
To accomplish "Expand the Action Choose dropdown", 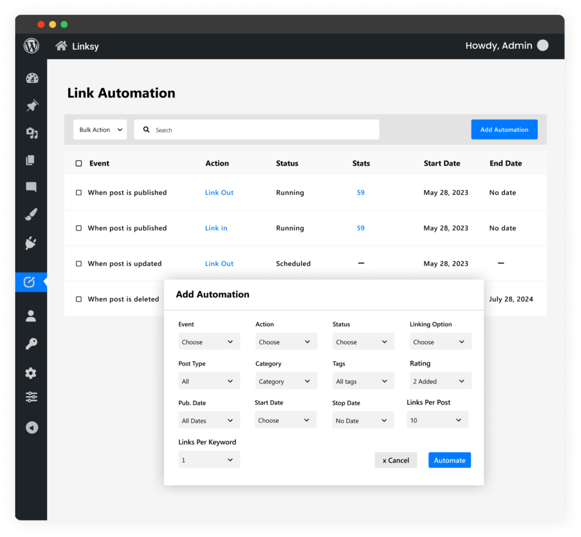I will pyautogui.click(x=286, y=341).
